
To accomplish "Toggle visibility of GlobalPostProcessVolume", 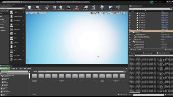I will tap(130, 38).
